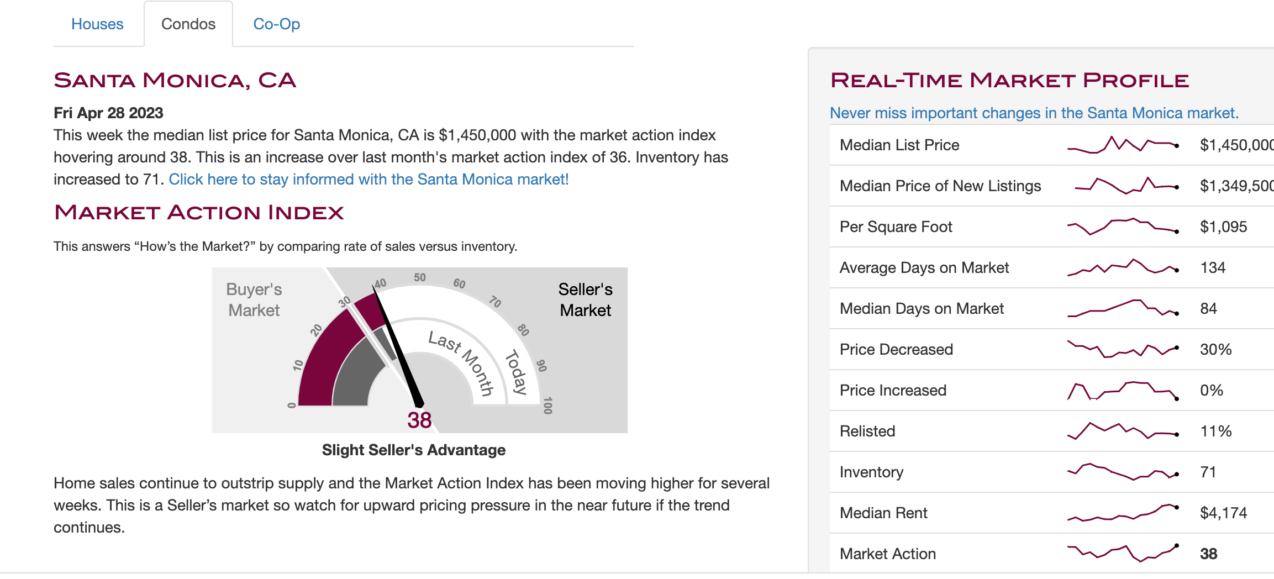This screenshot has width=1274, height=579.
Task: Click the Inventory row label
Action: [x=871, y=472]
